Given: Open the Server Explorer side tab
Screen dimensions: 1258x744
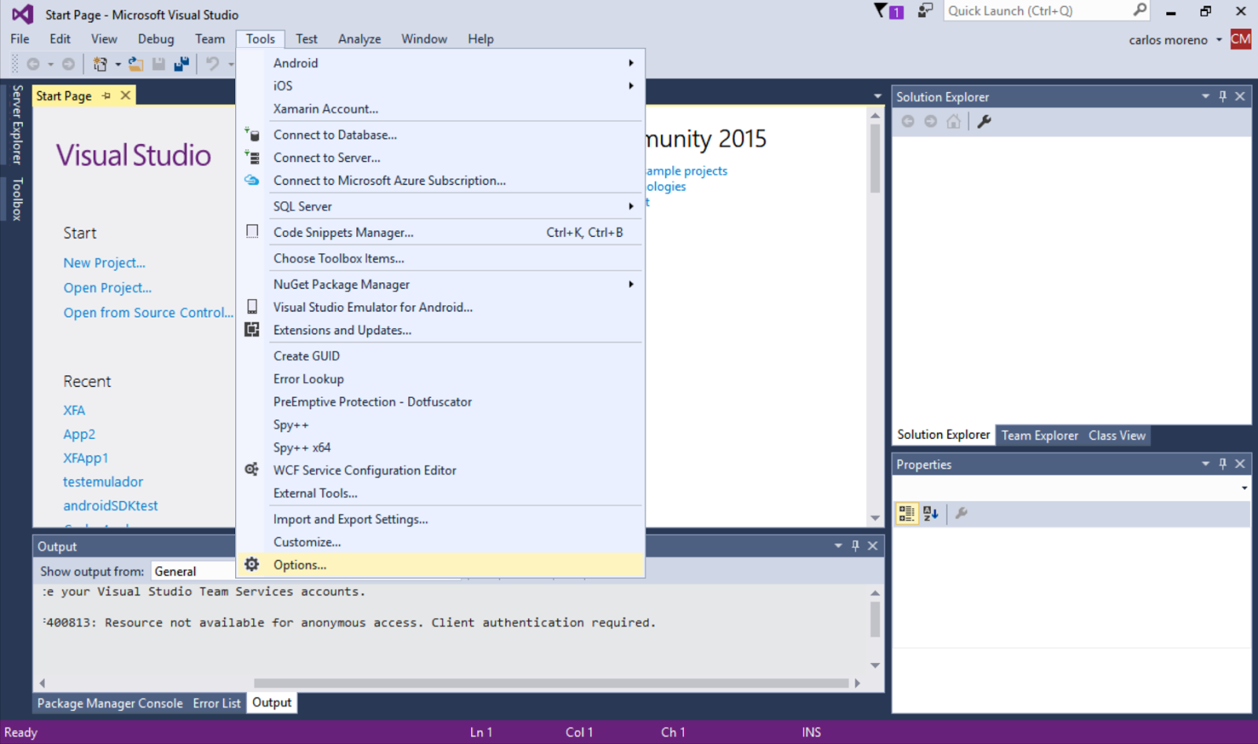Looking at the screenshot, I should coord(17,124).
